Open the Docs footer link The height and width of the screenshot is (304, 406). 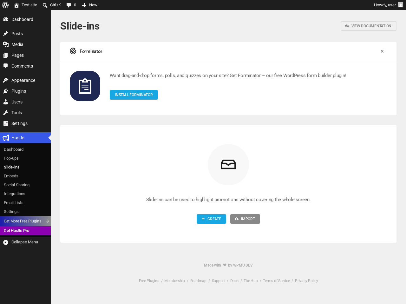234,281
